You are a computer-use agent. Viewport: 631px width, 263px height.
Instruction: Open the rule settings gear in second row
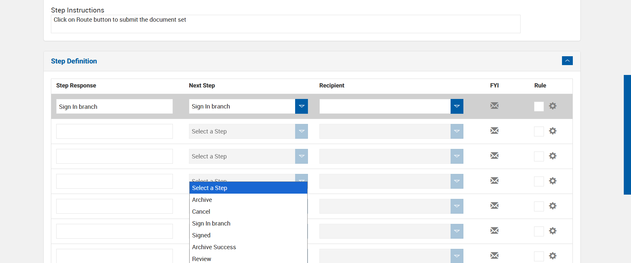click(x=553, y=131)
